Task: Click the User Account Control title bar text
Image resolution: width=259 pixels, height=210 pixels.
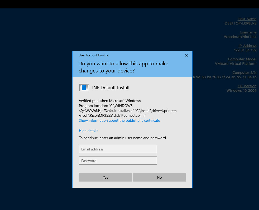Action: [93, 55]
